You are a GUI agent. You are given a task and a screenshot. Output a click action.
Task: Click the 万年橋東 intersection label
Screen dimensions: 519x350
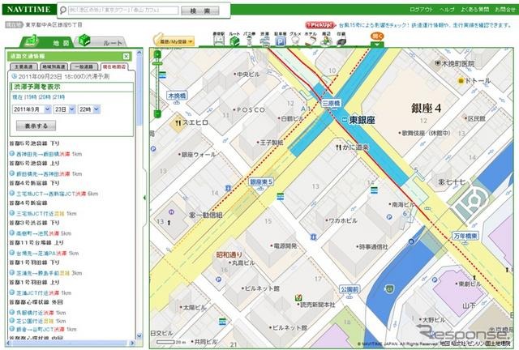(x=465, y=237)
